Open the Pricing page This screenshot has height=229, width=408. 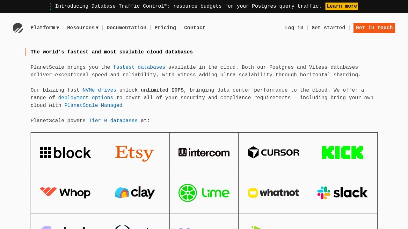(x=165, y=28)
